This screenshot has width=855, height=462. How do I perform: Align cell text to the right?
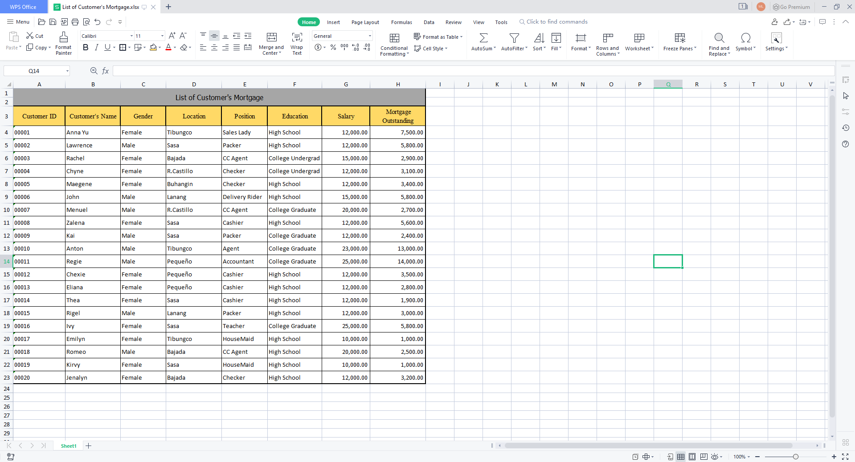click(225, 47)
